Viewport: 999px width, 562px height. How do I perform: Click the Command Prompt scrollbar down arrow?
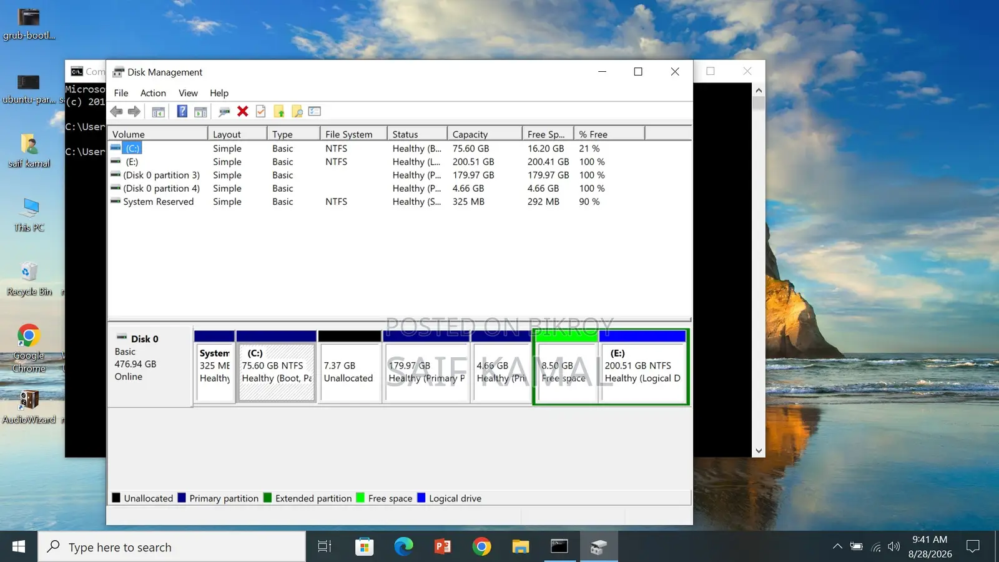(x=759, y=450)
